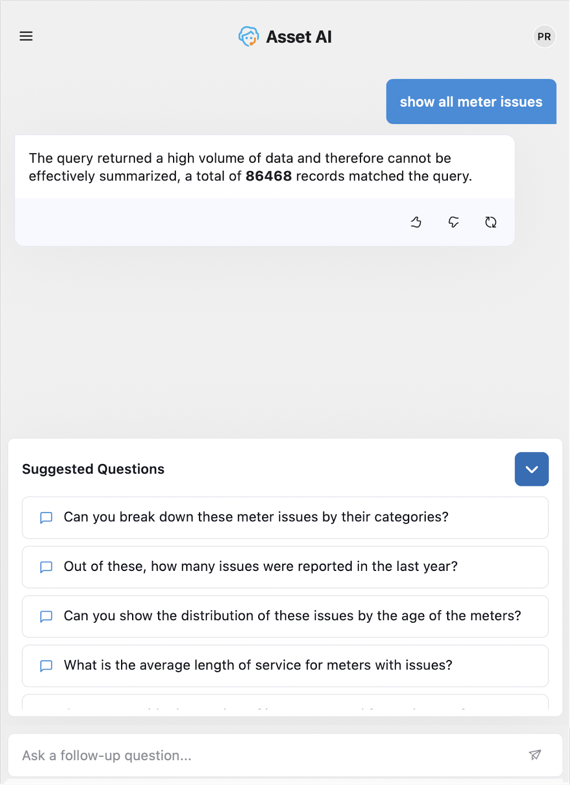Viewport: 570px width, 785px height.
Task: Click the Asset AI title text
Action: 299,37
